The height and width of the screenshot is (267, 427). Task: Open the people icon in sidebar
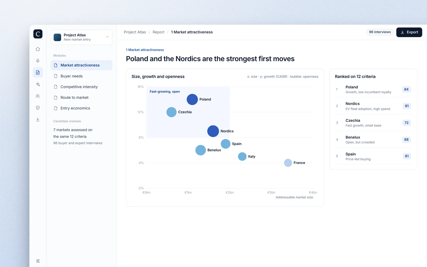(38, 96)
